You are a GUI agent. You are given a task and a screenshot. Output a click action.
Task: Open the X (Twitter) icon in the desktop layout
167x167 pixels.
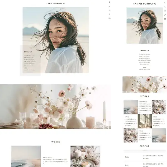pyautogui.click(x=110, y=6)
